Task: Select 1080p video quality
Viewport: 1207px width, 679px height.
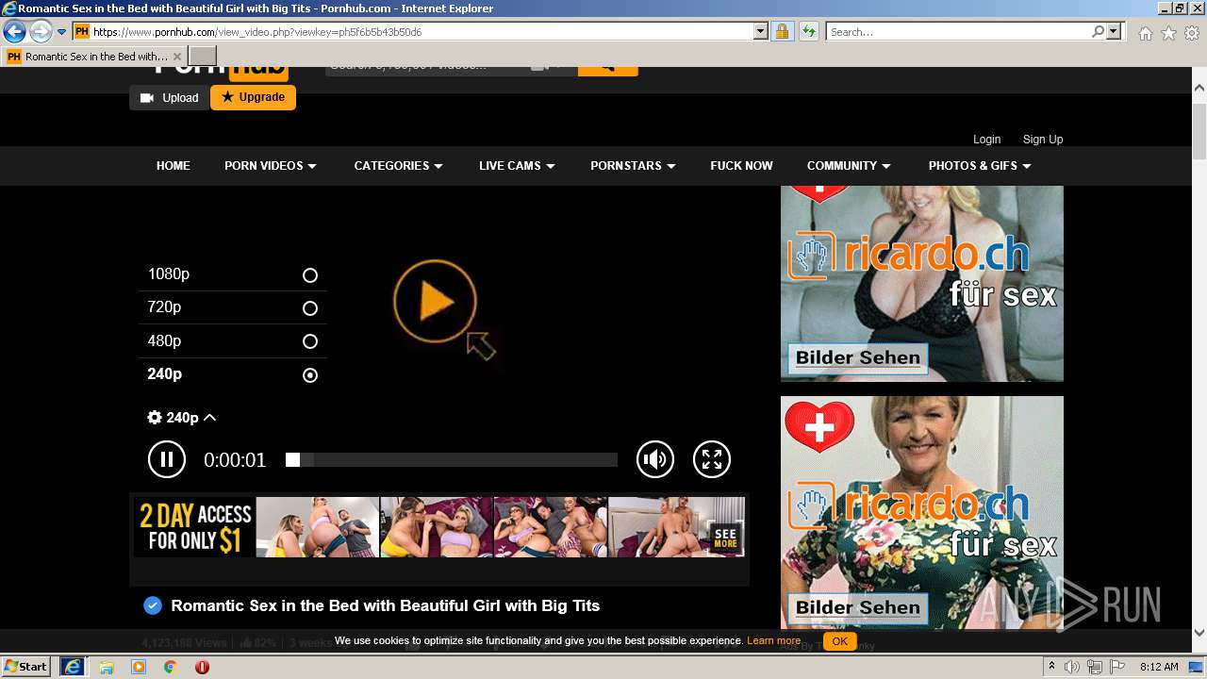Action: [x=232, y=274]
